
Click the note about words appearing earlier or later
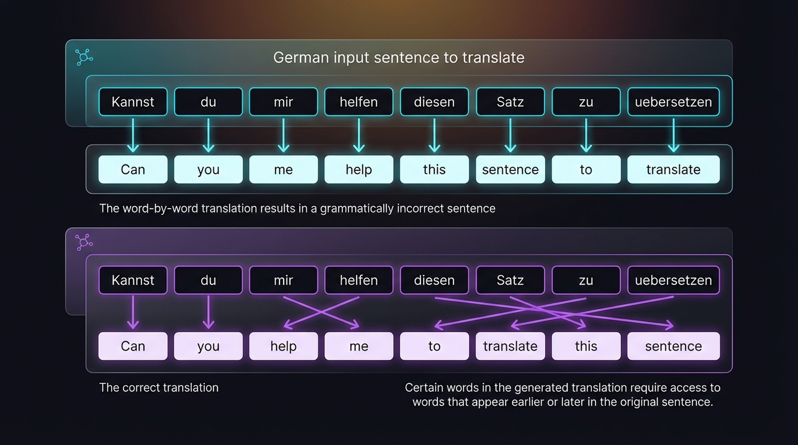pyautogui.click(x=562, y=394)
